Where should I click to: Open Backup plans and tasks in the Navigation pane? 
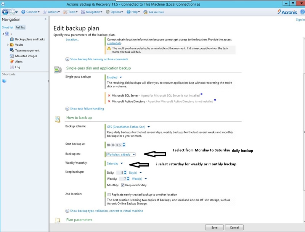pos(30,39)
